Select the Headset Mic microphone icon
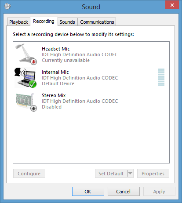This screenshot has width=182, height=203. (26, 54)
